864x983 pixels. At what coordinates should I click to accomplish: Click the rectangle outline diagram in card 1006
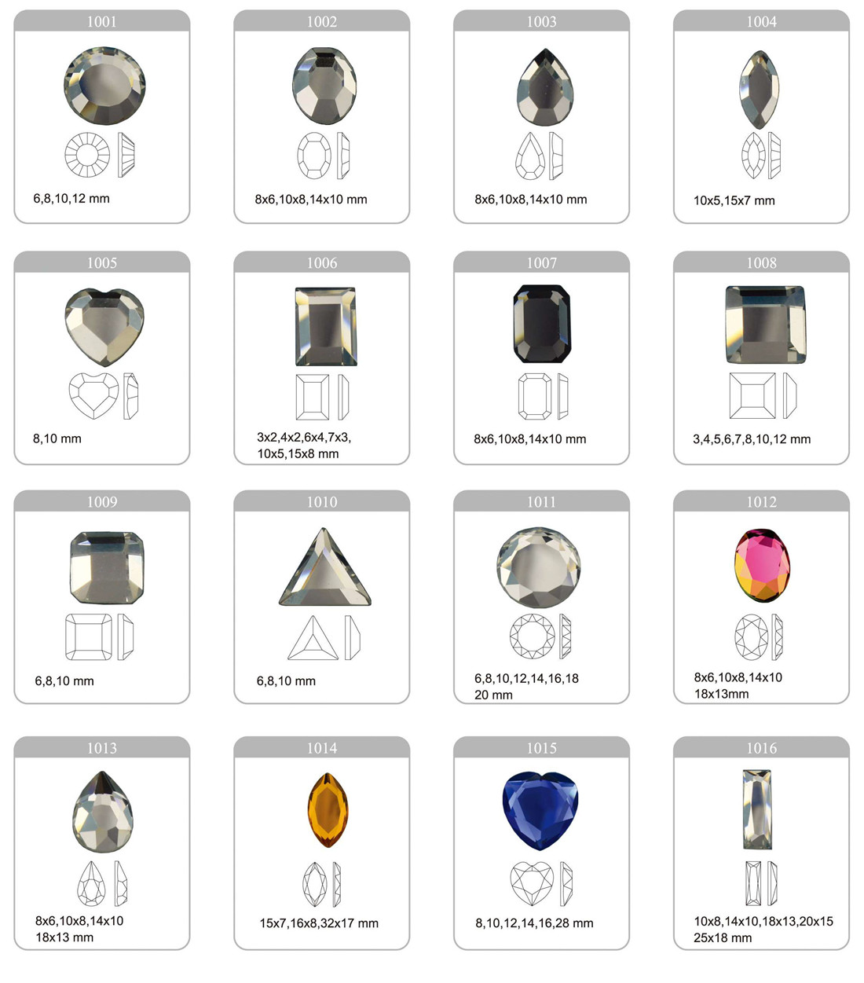point(313,397)
